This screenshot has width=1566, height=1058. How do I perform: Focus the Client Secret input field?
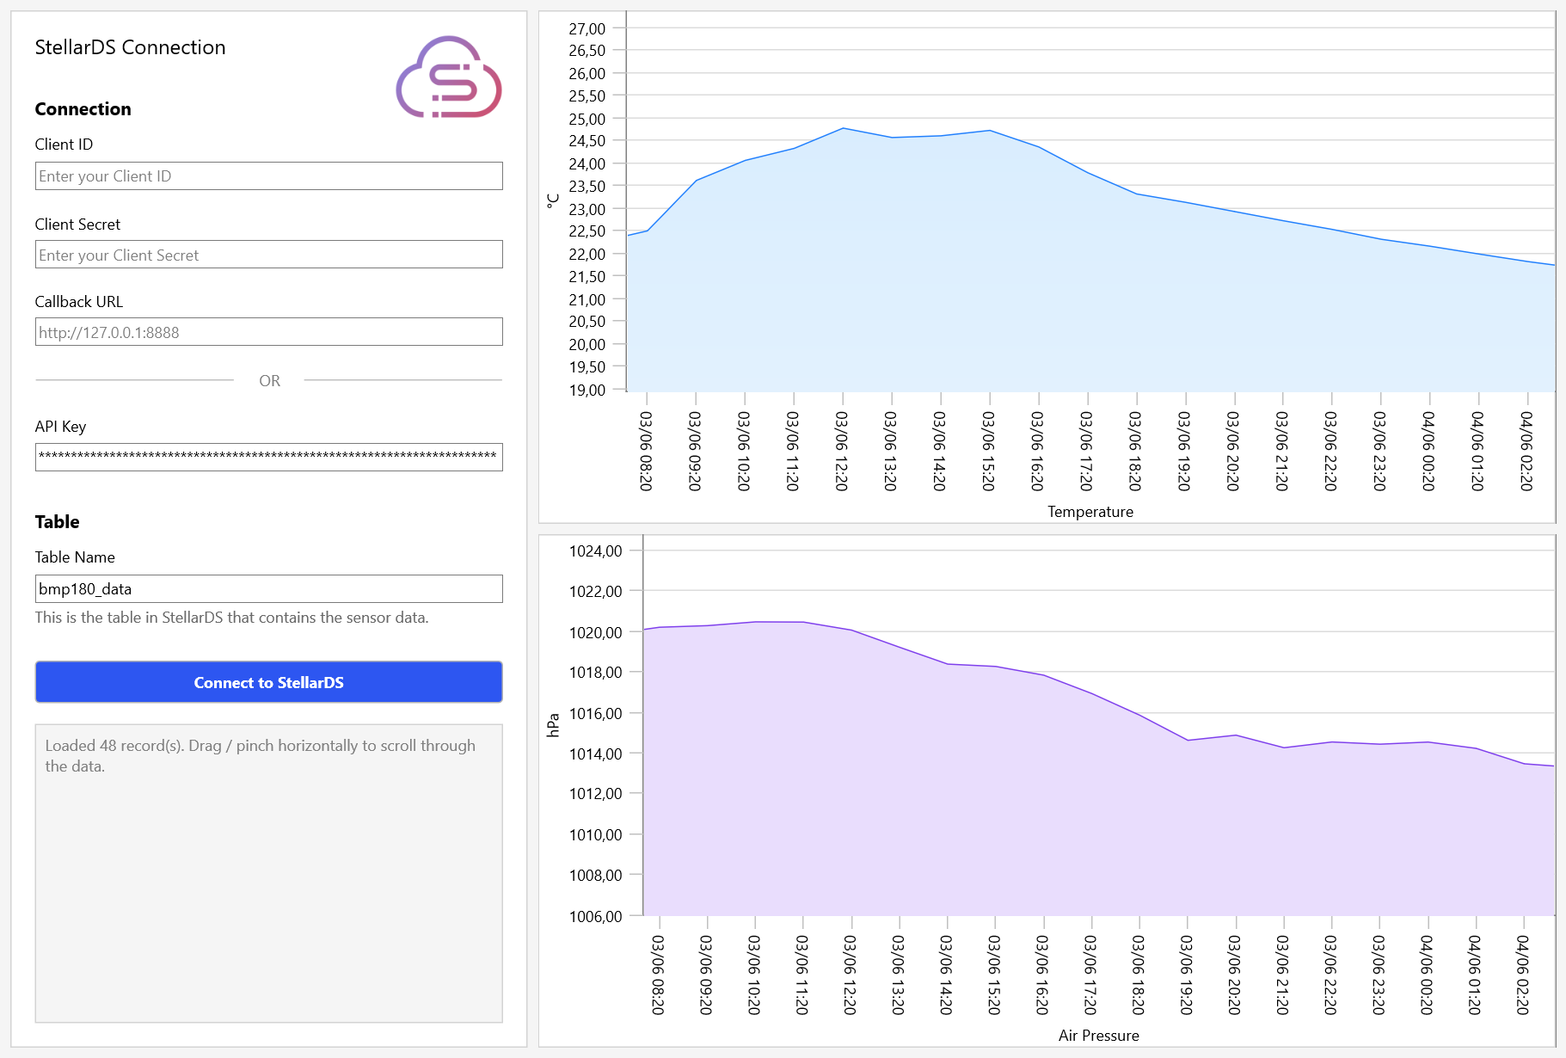(x=268, y=255)
